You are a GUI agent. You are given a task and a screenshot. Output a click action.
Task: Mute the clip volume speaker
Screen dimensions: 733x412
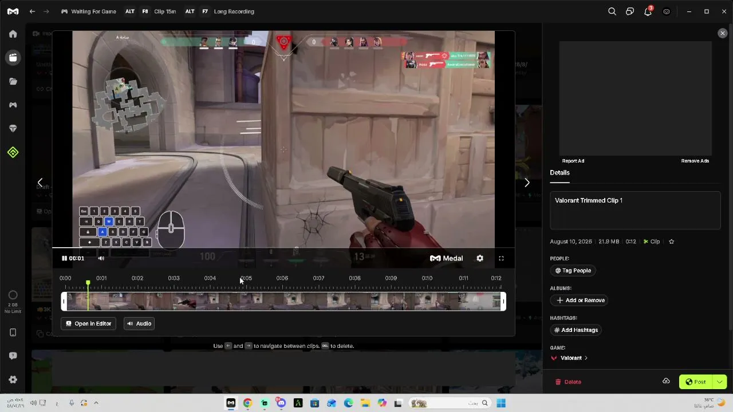coord(101,258)
